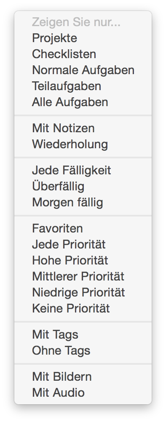166x422 pixels.
Task: Choose the Wiederholung filter
Action: 83,144
